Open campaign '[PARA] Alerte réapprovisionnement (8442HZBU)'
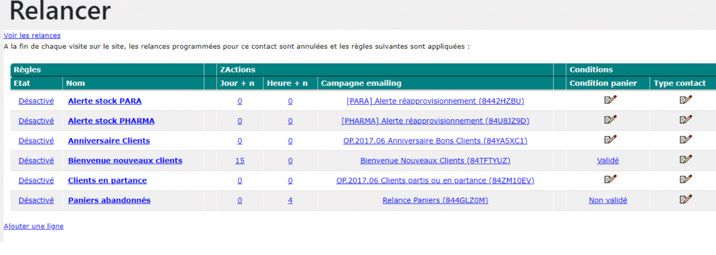Image resolution: width=716 pixels, height=255 pixels. [x=435, y=101]
